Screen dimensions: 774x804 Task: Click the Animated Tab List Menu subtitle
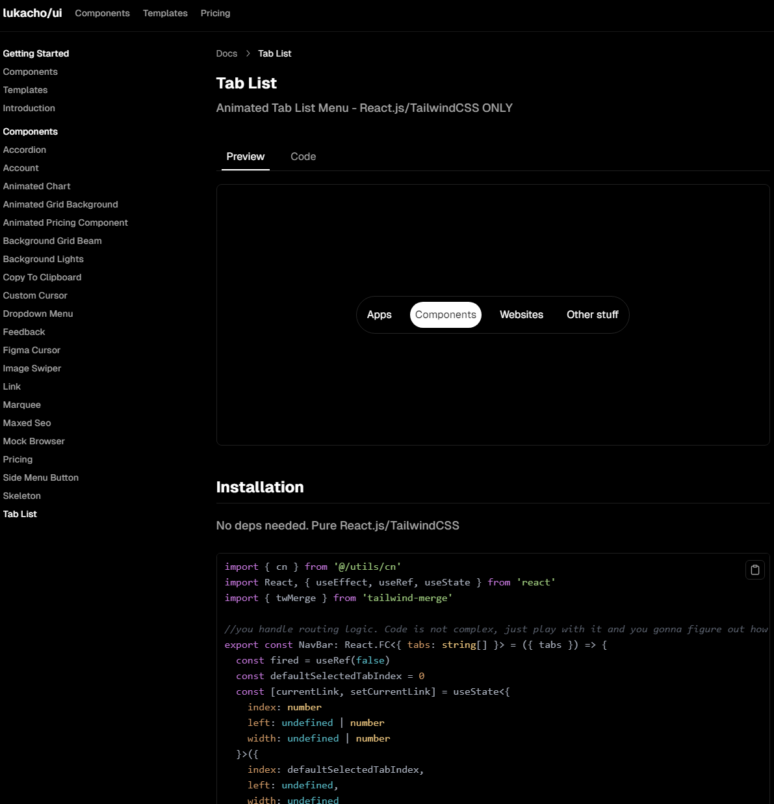tap(365, 108)
